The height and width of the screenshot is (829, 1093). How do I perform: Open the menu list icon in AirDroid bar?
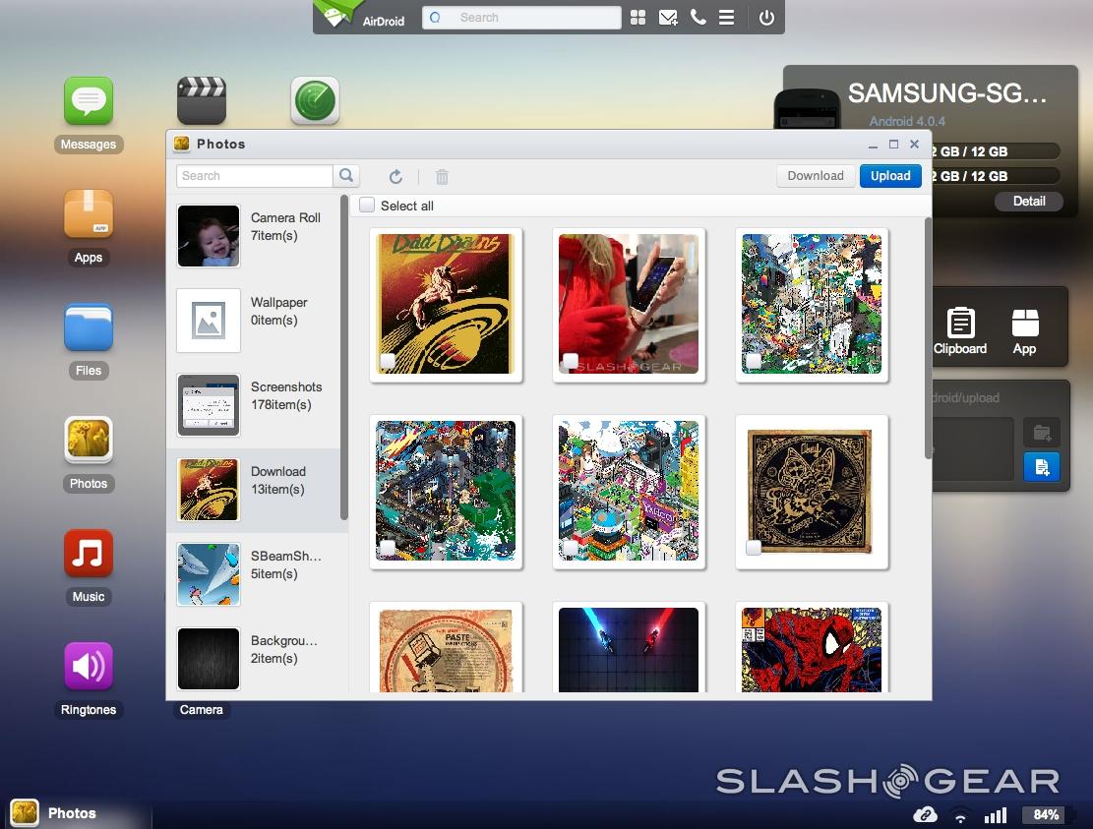(x=726, y=18)
